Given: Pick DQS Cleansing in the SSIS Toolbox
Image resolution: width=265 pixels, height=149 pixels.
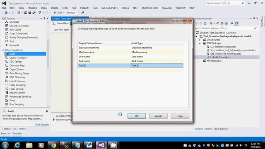Looking at the screenshot, I should click(17, 77).
